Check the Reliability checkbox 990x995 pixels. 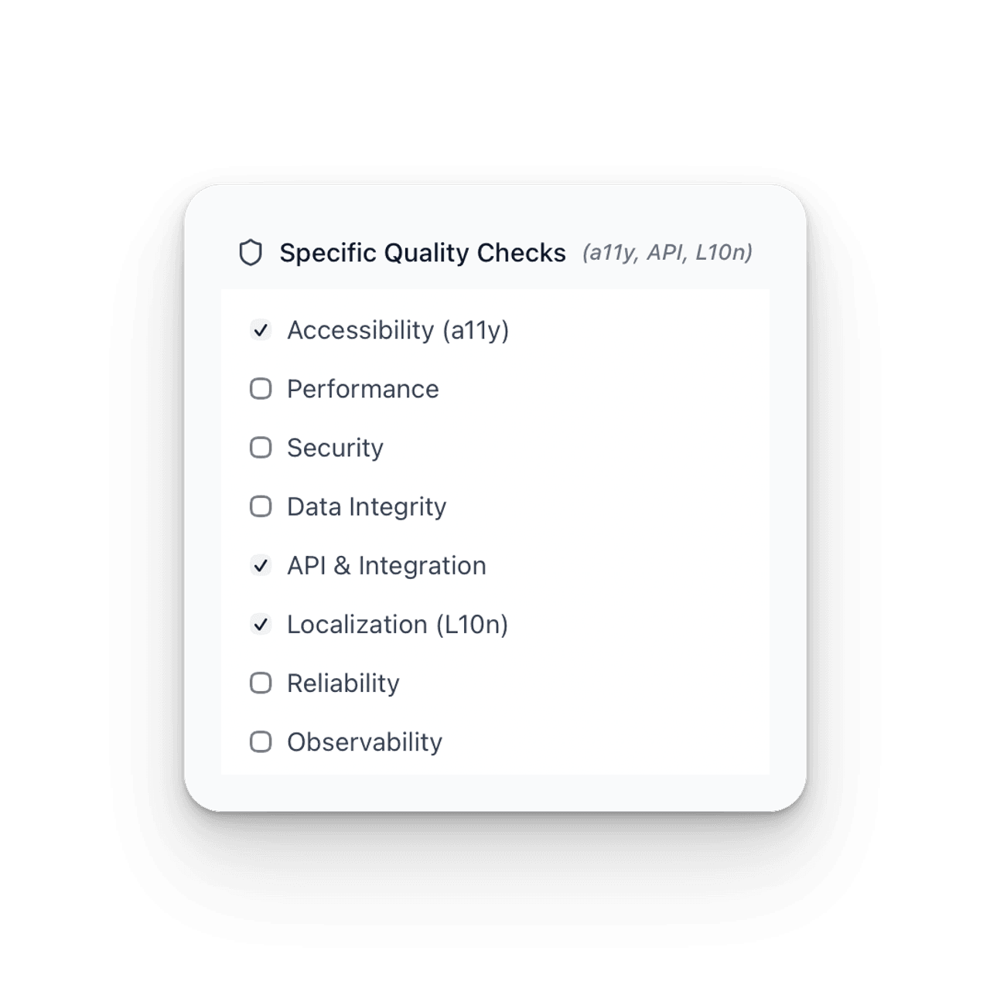coord(261,683)
